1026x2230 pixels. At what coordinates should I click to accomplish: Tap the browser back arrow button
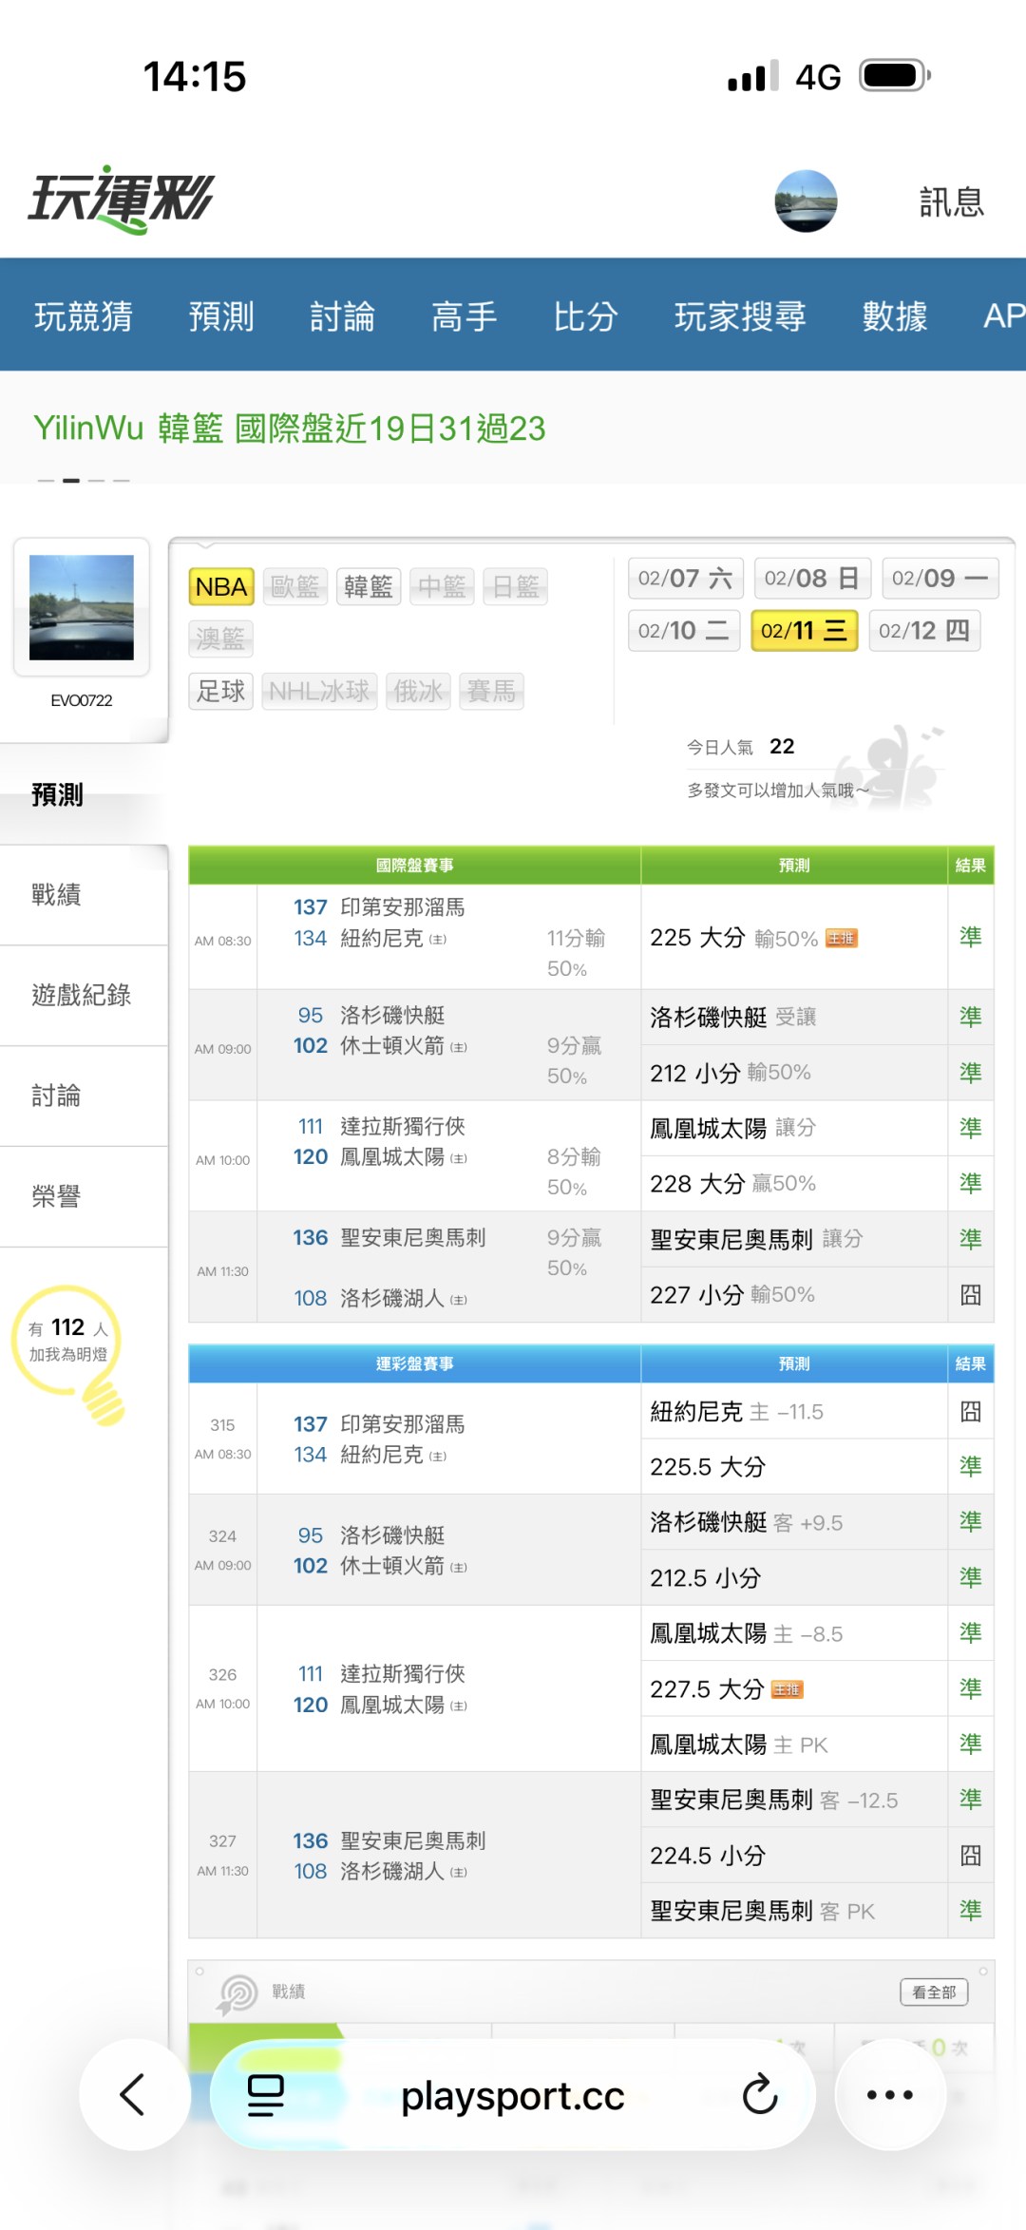tap(133, 2094)
